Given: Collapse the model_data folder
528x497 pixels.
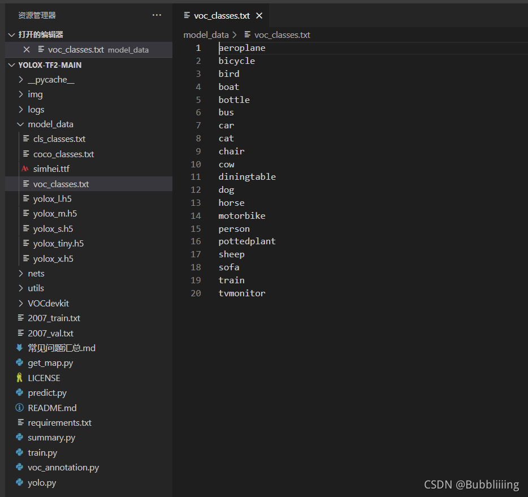Looking at the screenshot, I should (x=21, y=124).
